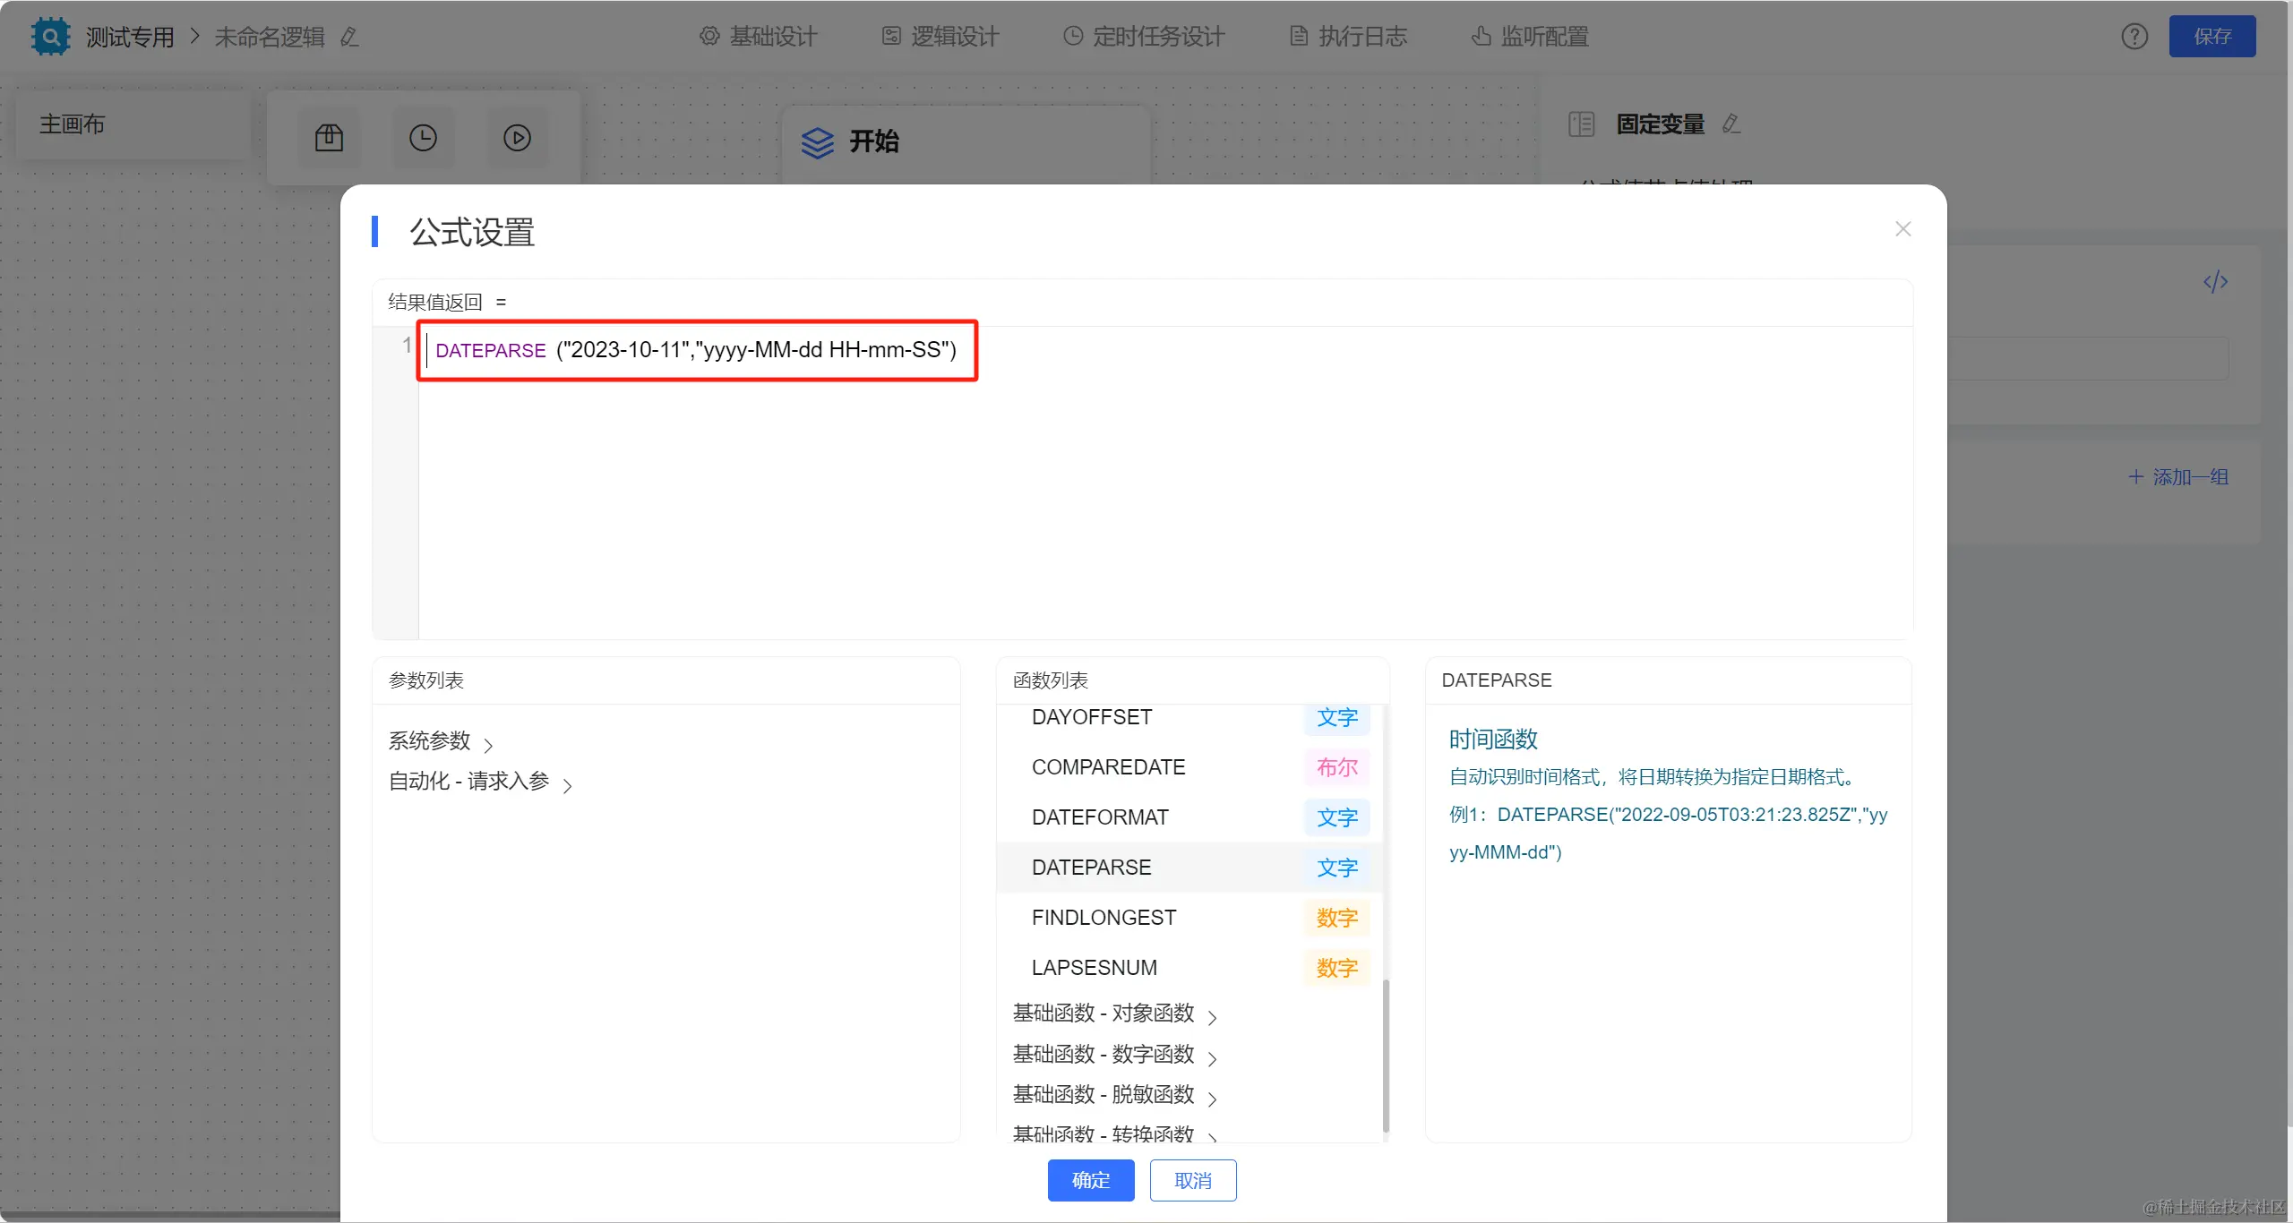
Task: Click the package box icon in canvas toolbar
Action: click(329, 138)
